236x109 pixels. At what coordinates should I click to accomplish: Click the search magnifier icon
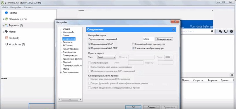point(212,31)
